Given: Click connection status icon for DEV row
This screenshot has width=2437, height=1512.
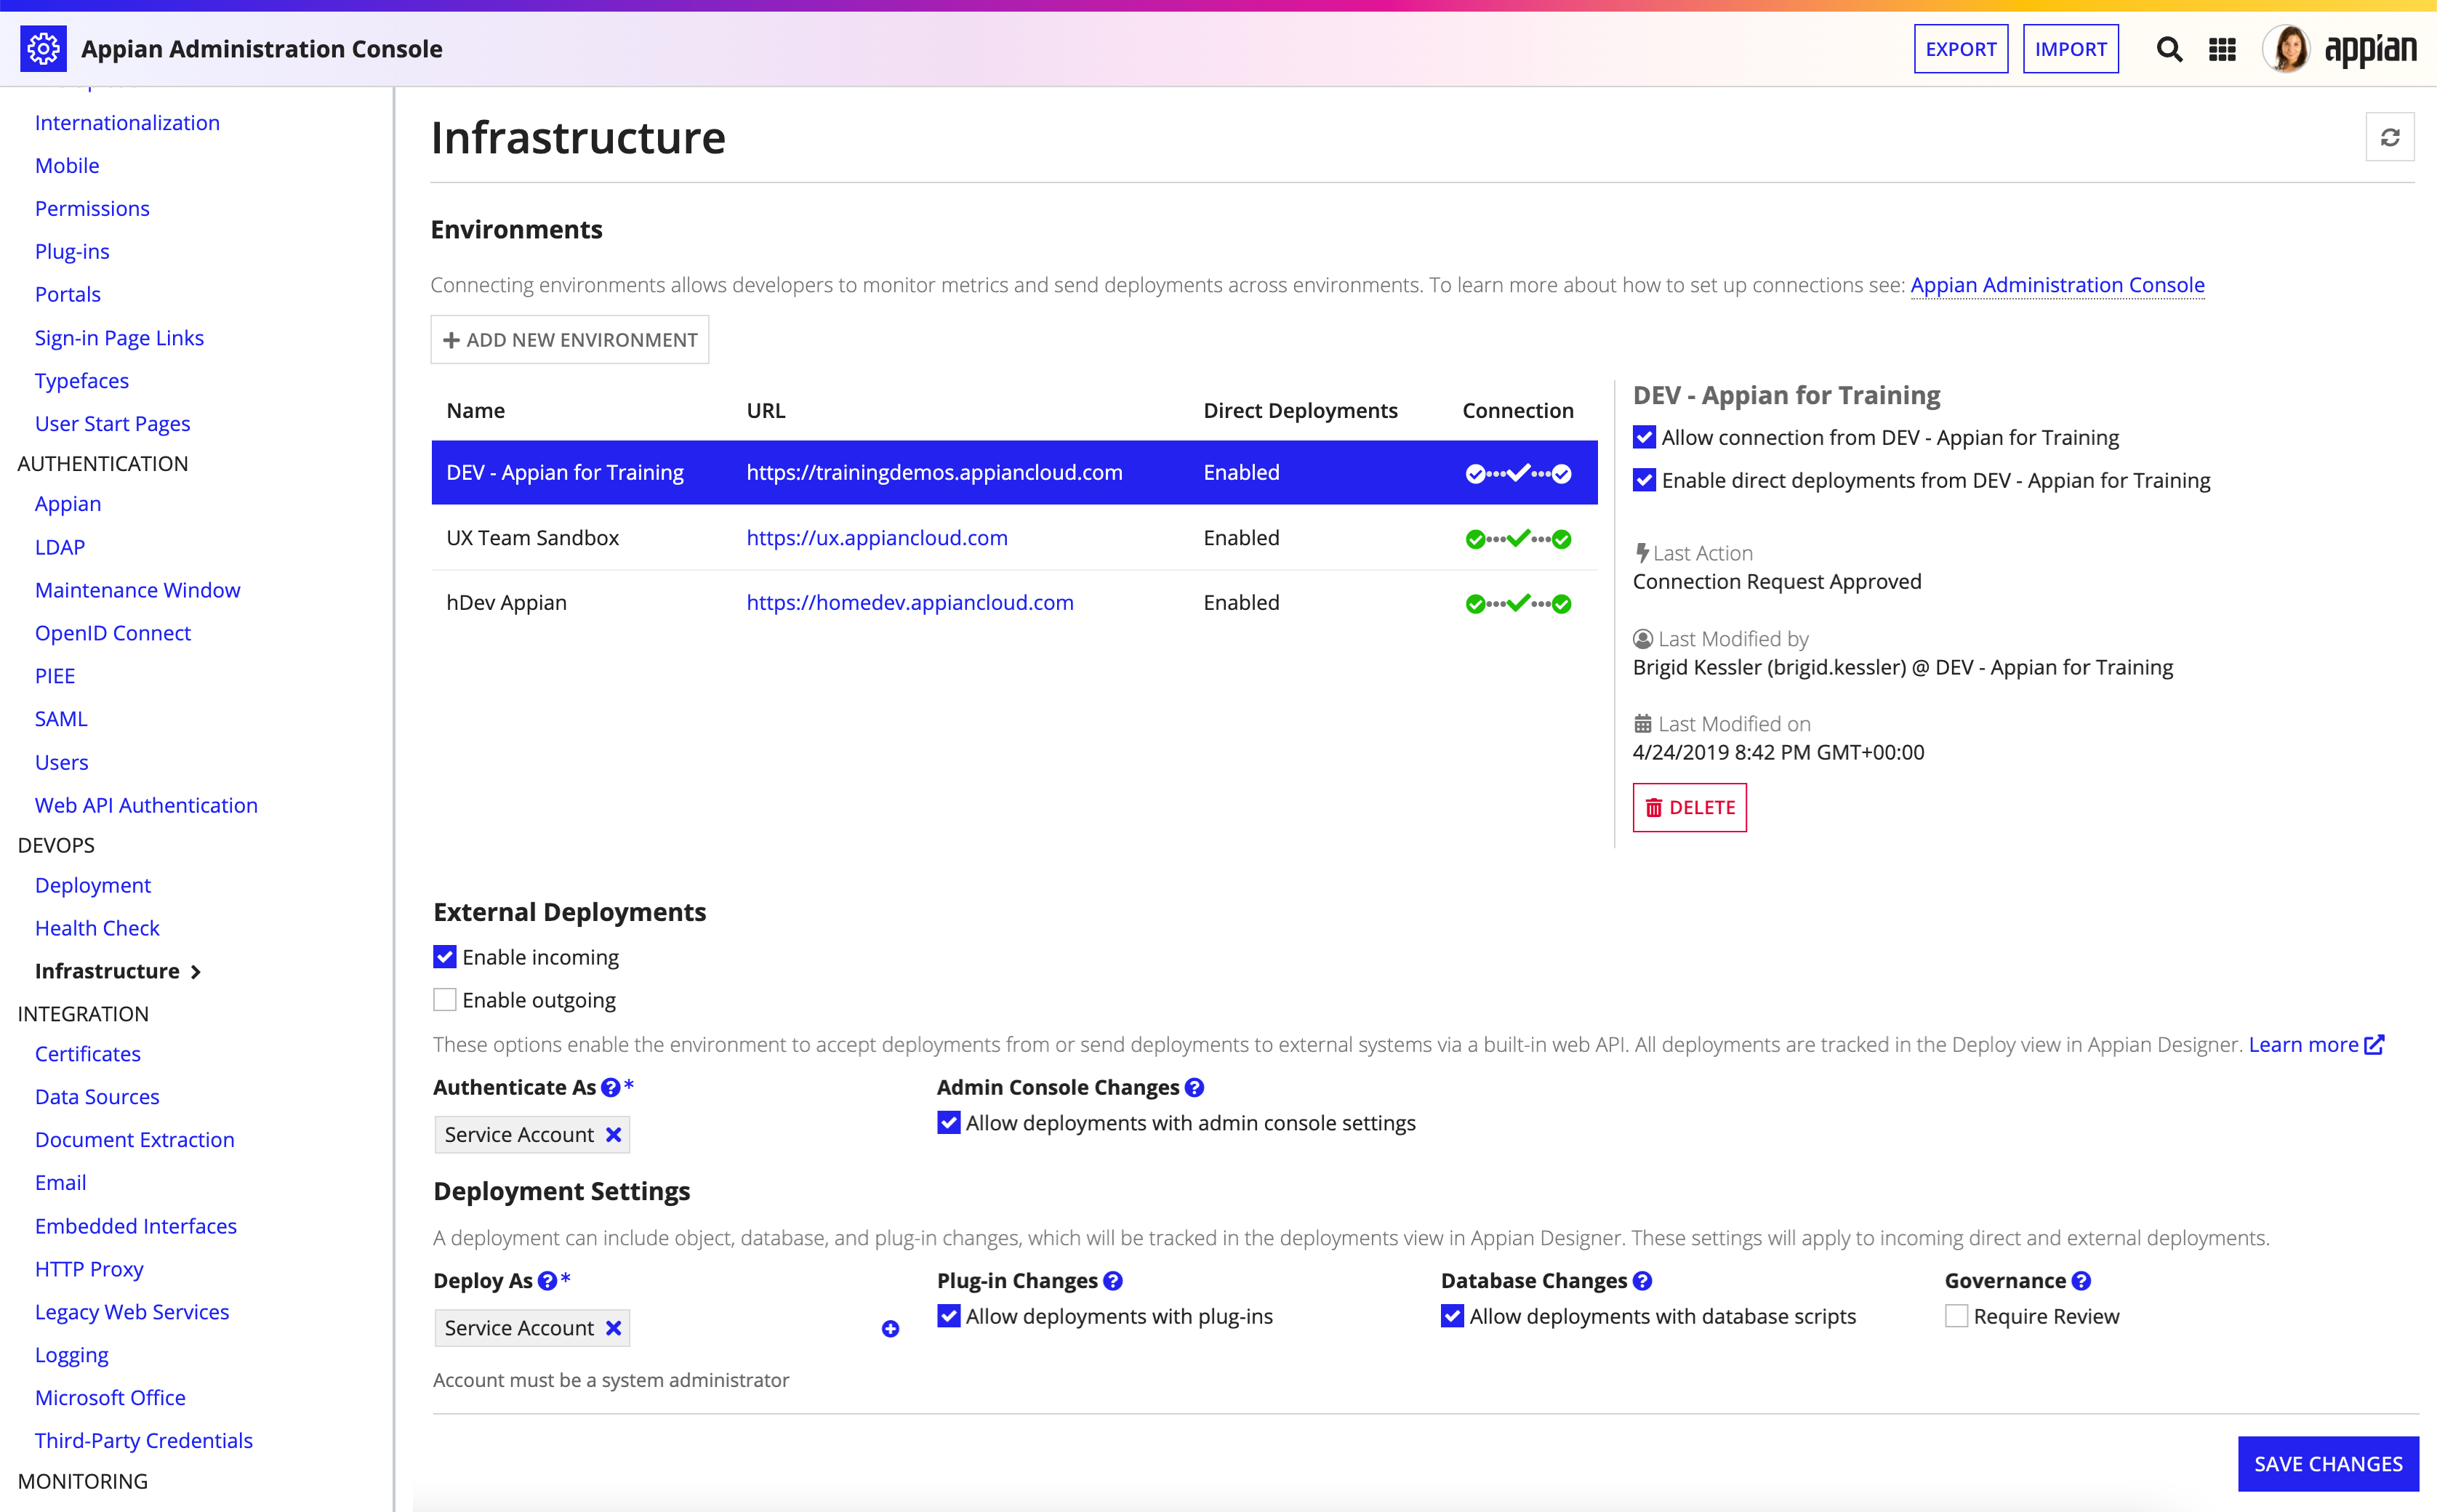Looking at the screenshot, I should (1518, 473).
